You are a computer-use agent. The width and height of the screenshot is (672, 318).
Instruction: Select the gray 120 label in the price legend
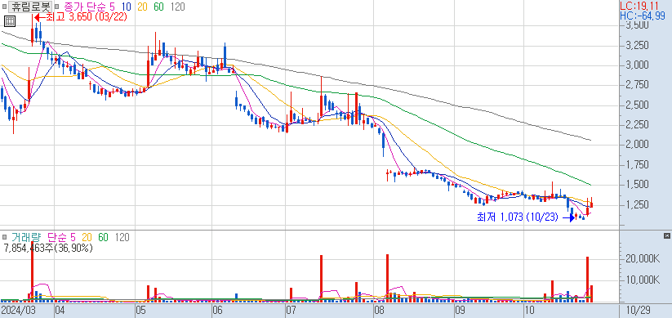pos(177,7)
